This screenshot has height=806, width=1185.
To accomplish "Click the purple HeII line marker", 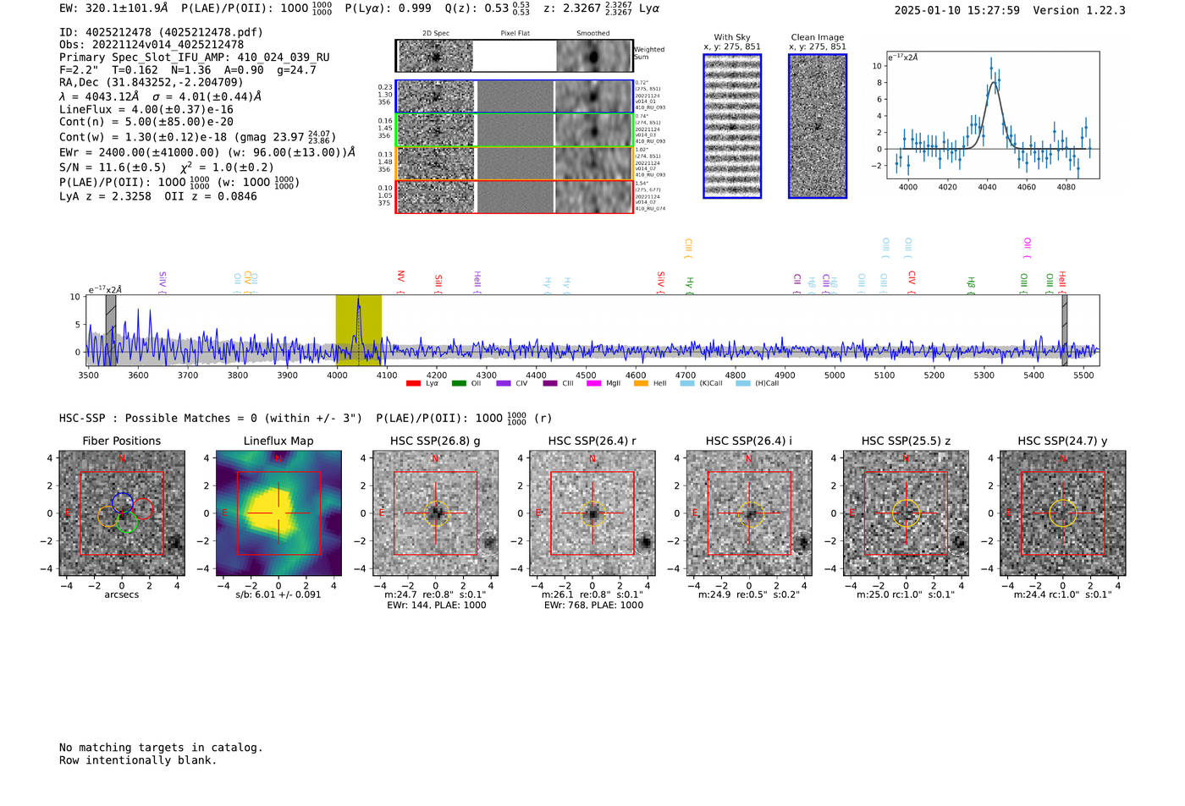I will click(x=477, y=282).
